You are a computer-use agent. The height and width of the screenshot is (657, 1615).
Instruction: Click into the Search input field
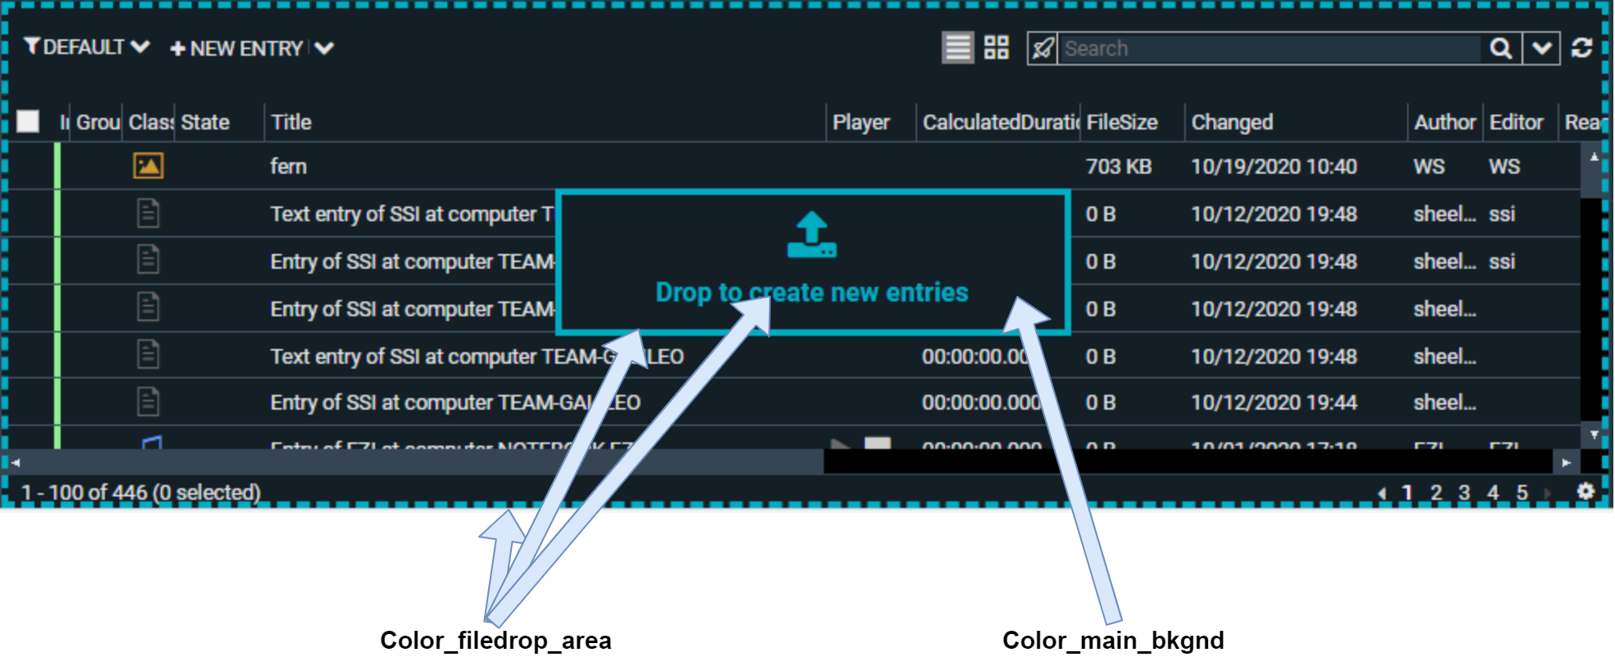tap(1268, 48)
